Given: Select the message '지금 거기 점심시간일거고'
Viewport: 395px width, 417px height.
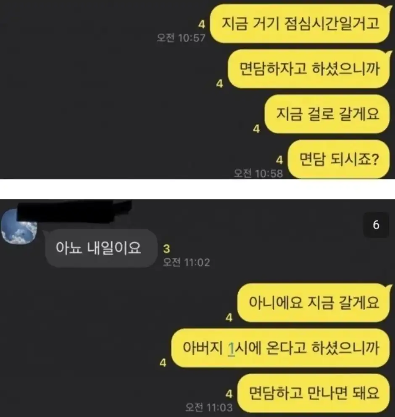Looking at the screenshot, I should [x=300, y=24].
